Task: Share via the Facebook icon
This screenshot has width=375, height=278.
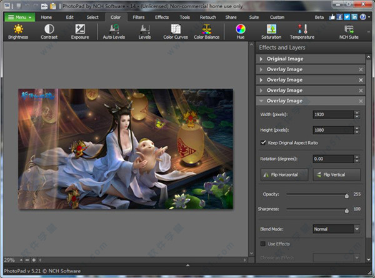Action: [x=339, y=17]
